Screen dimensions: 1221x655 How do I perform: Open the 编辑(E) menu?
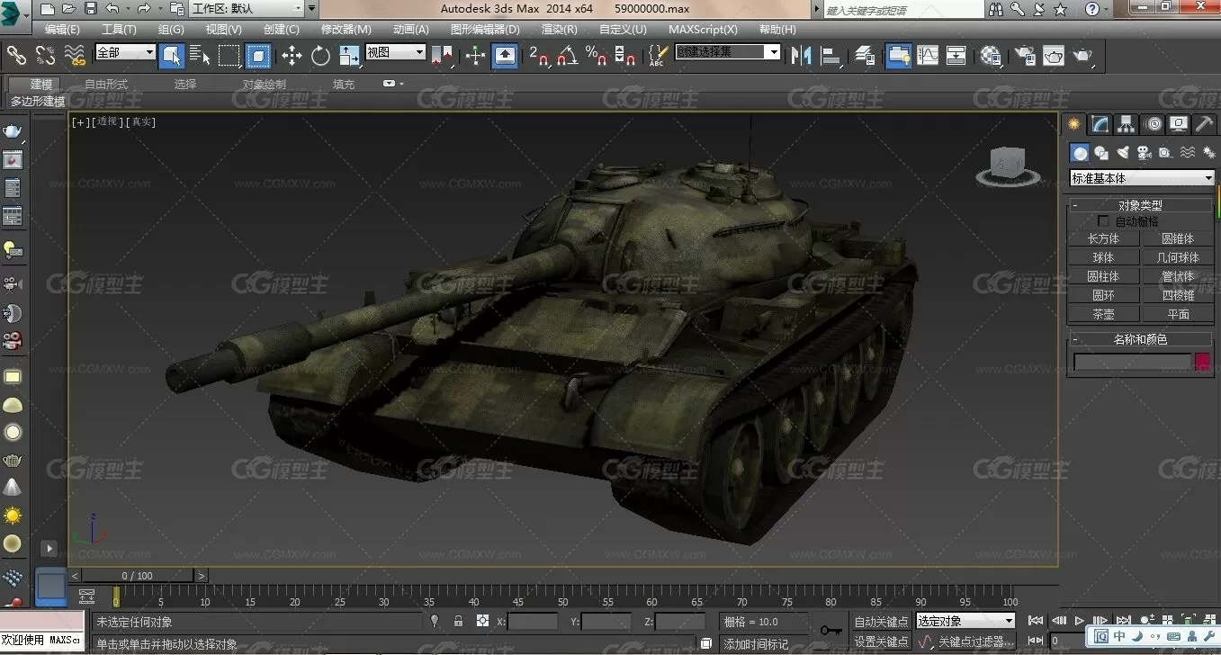tap(62, 30)
